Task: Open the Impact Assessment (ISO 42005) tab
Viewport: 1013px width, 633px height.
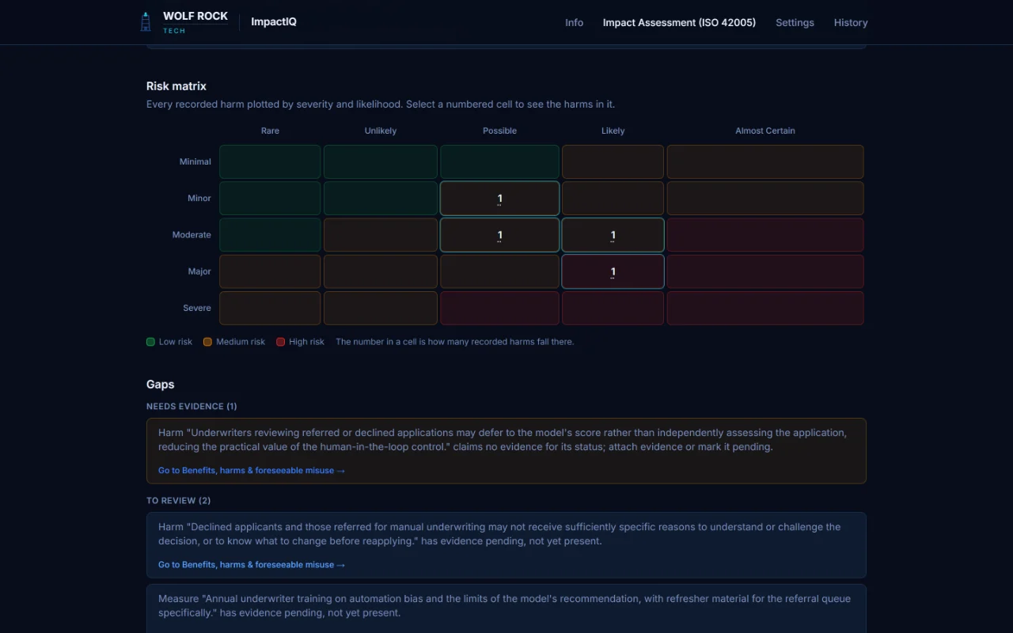Action: click(x=679, y=22)
